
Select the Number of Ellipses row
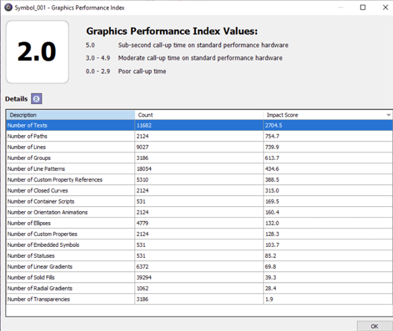coord(199,223)
